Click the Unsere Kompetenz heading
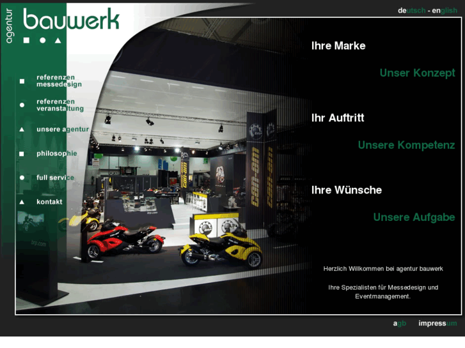The width and height of the screenshot is (465, 348). [x=406, y=145]
